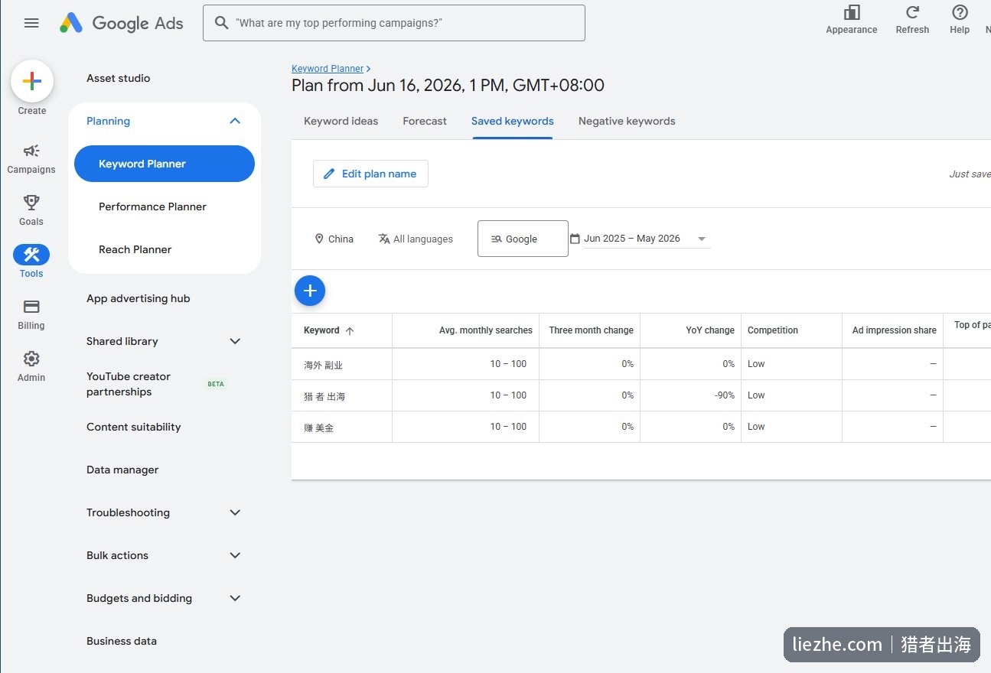Expand Budgets and bidding section
Image resolution: width=991 pixels, height=673 pixels.
click(x=235, y=598)
